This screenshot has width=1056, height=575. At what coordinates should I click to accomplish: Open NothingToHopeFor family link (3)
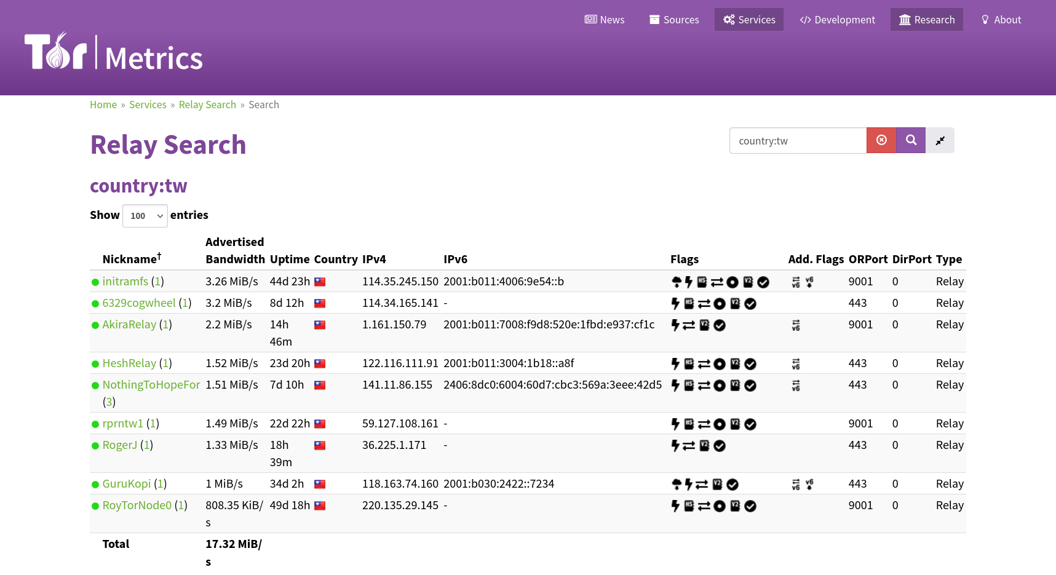coord(109,402)
